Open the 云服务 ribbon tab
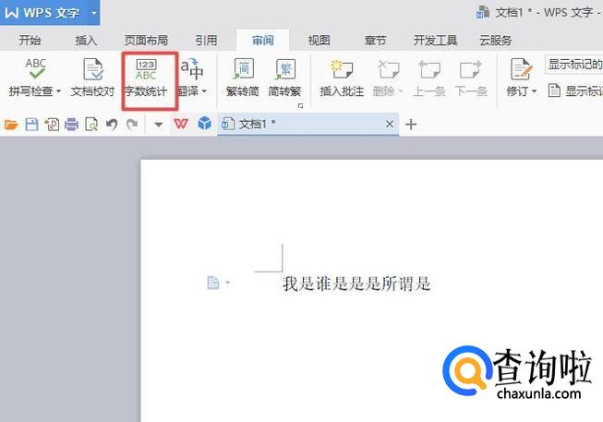603x422 pixels. 495,41
